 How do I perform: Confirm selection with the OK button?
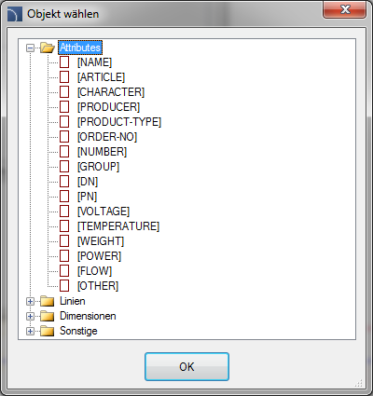186,366
